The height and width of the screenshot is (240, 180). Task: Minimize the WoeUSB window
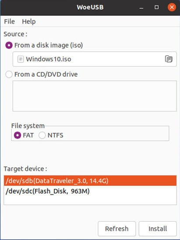[141, 8]
